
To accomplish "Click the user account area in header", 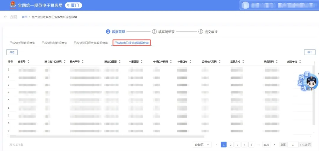I will [x=279, y=5].
